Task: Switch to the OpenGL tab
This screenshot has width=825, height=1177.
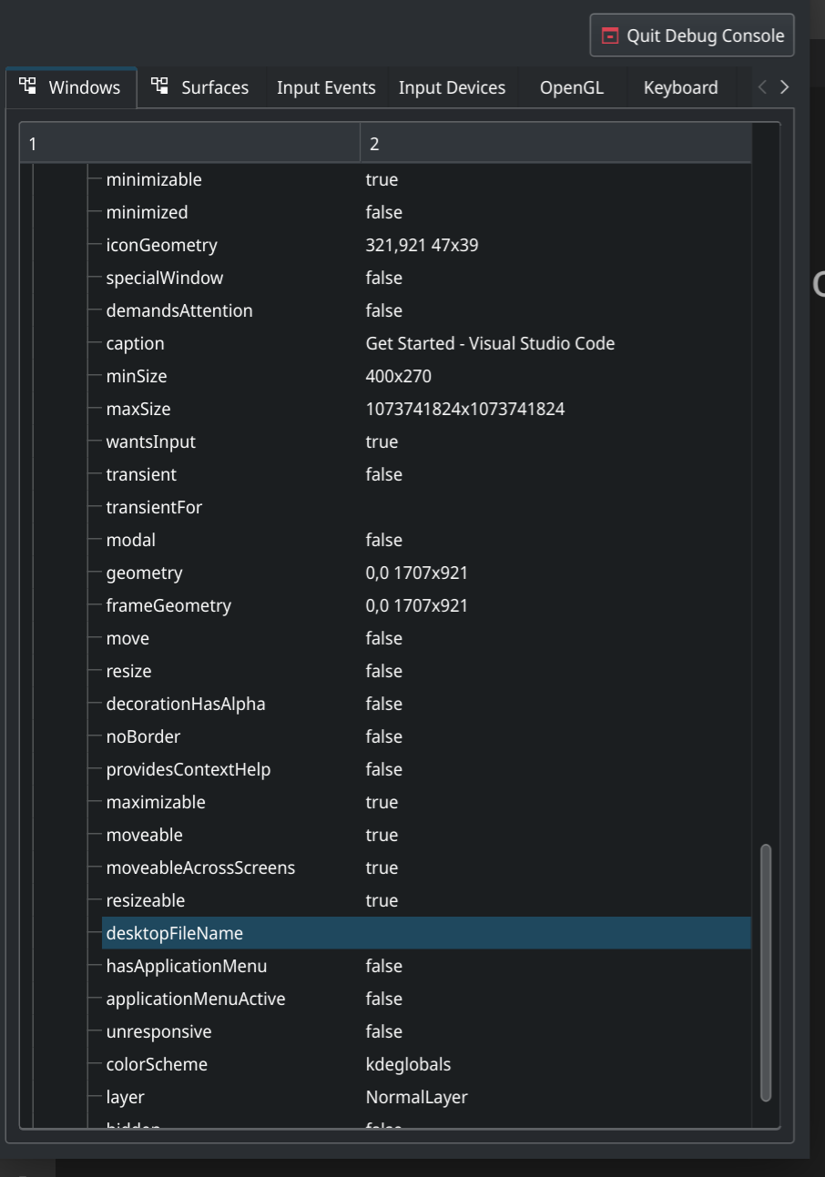Action: tap(571, 86)
